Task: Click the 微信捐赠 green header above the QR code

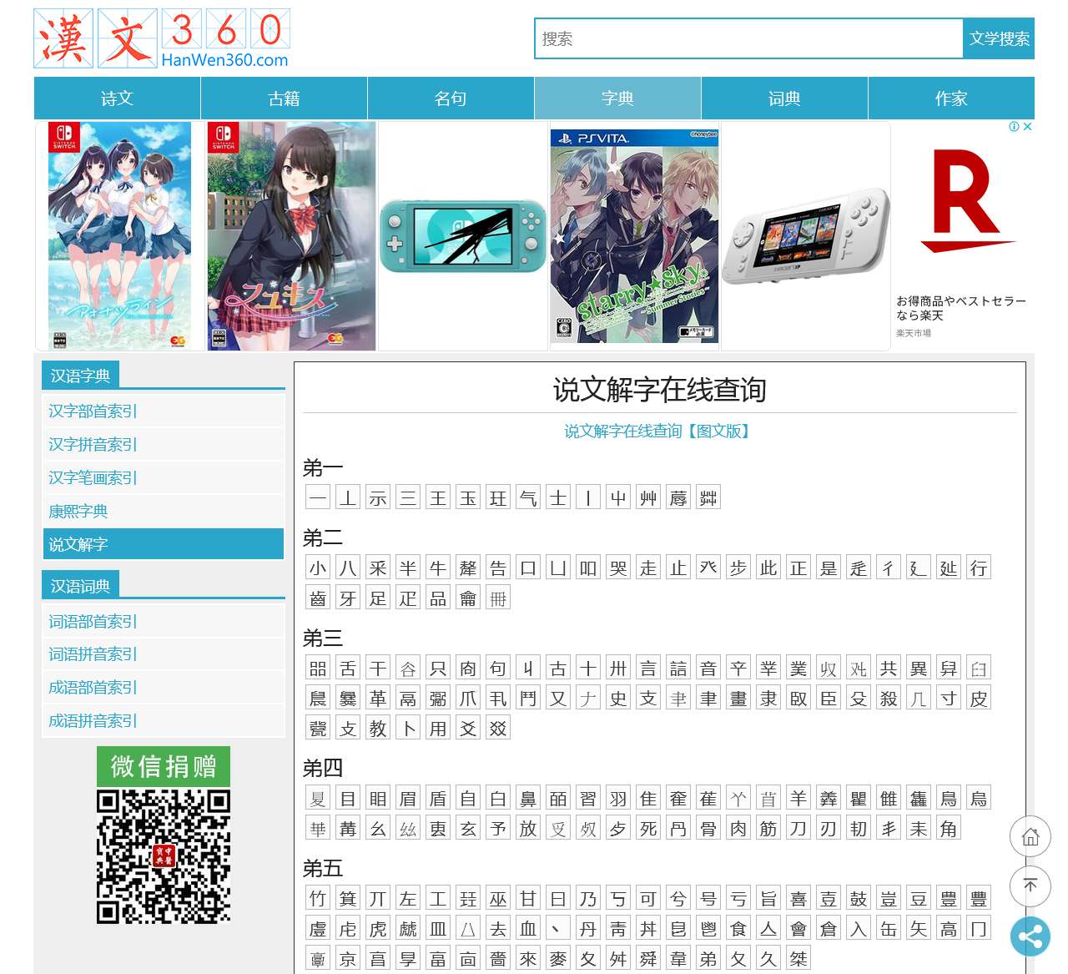Action: click(163, 767)
